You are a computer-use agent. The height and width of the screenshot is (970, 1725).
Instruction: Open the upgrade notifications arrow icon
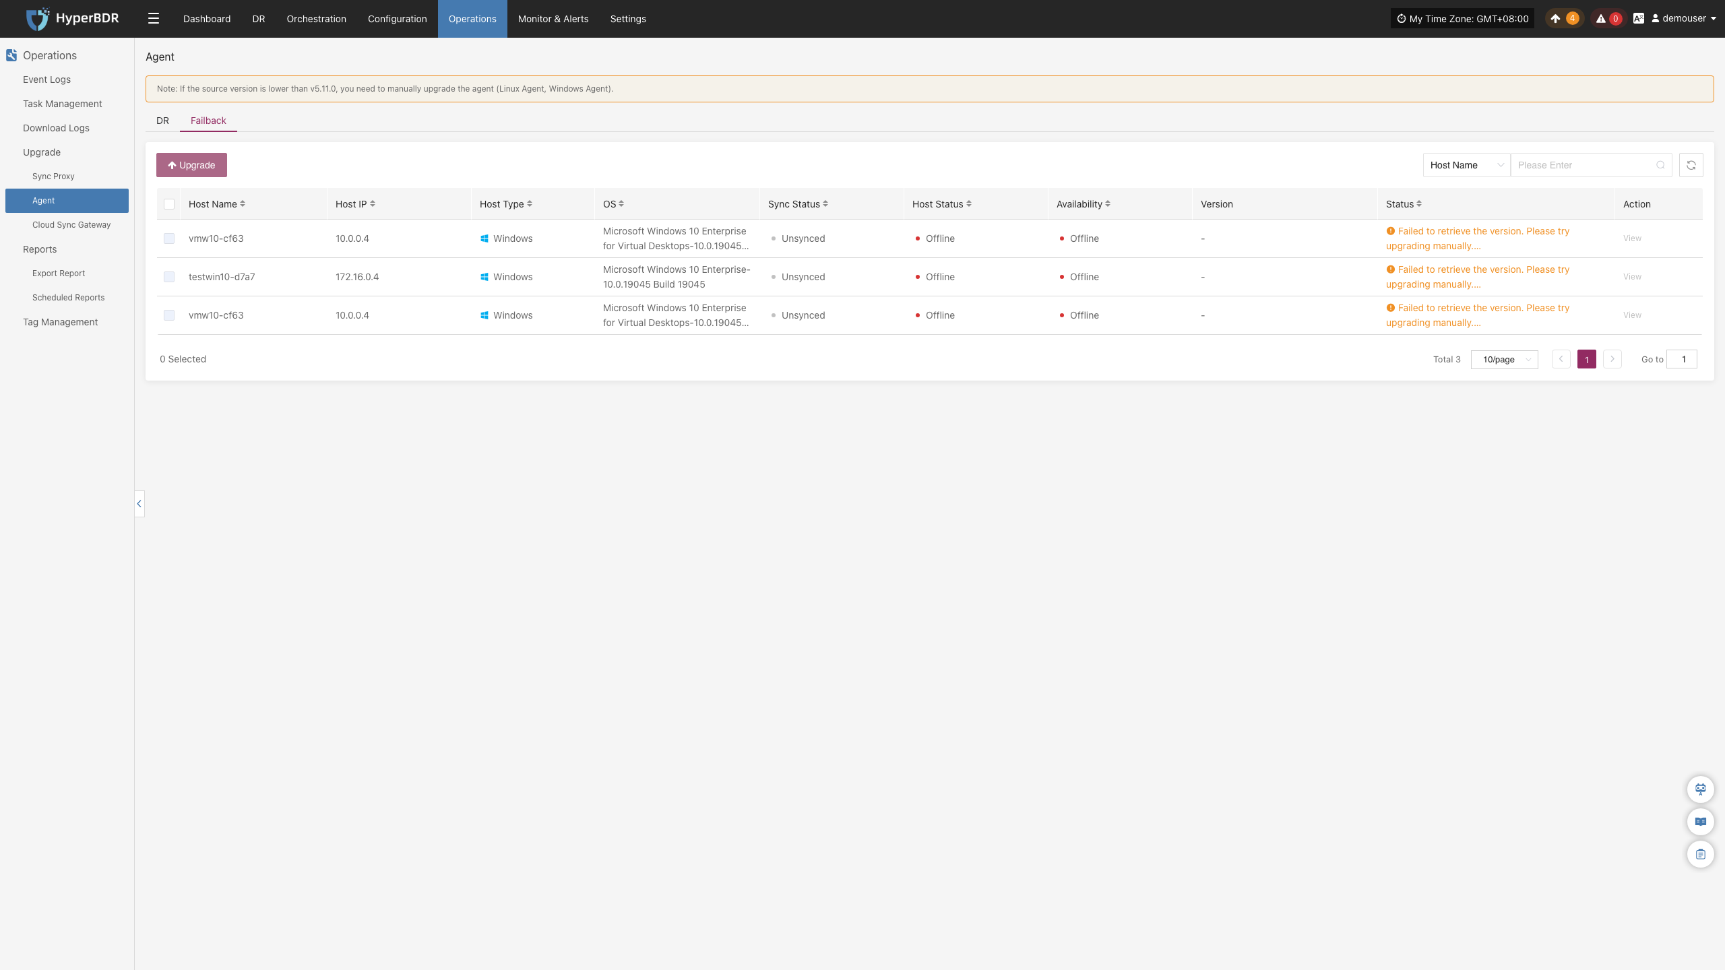click(1555, 19)
